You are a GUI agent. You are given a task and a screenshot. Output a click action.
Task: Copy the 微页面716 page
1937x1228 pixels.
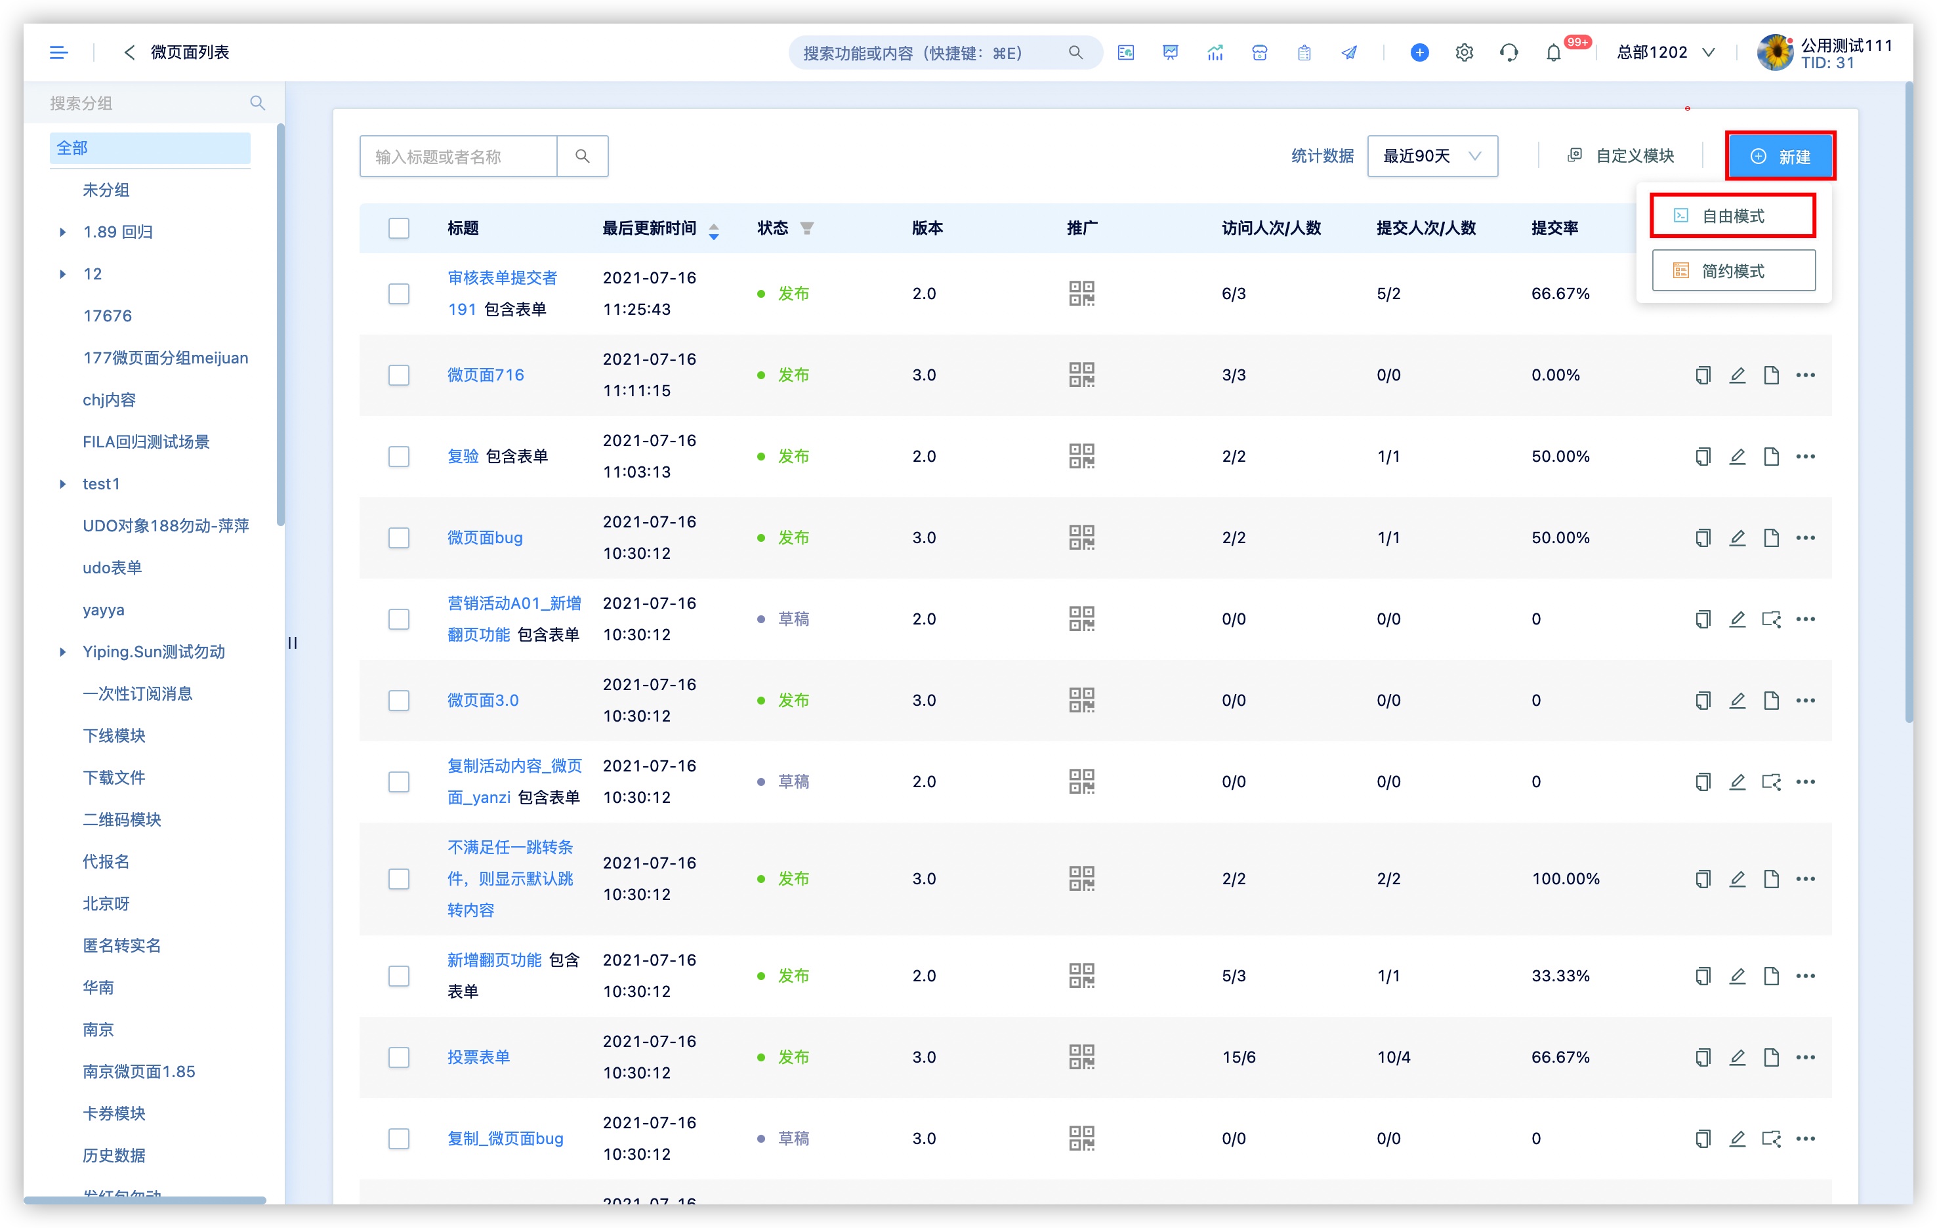click(1702, 375)
